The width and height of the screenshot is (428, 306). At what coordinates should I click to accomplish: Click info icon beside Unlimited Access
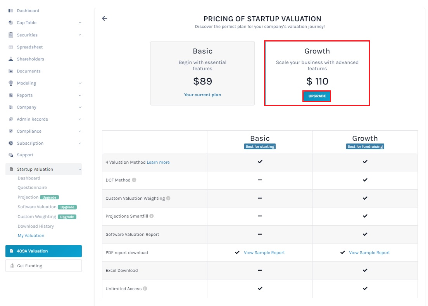145,289
